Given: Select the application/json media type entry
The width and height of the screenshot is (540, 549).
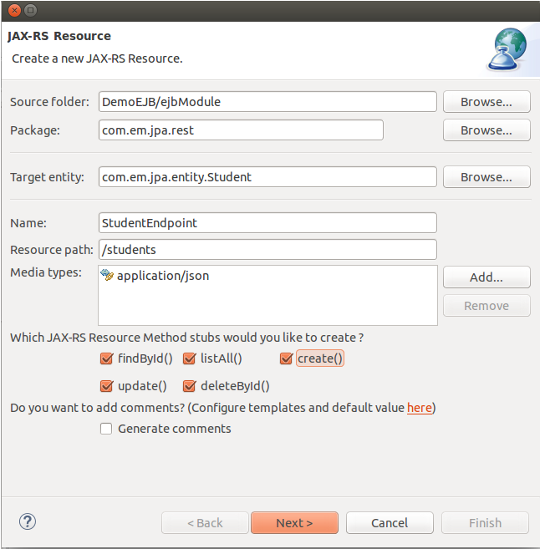Looking at the screenshot, I should coord(155,276).
